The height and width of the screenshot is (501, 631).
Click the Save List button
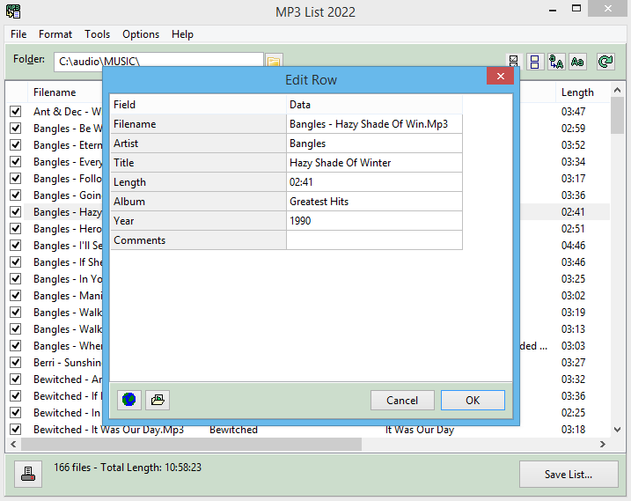(569, 475)
